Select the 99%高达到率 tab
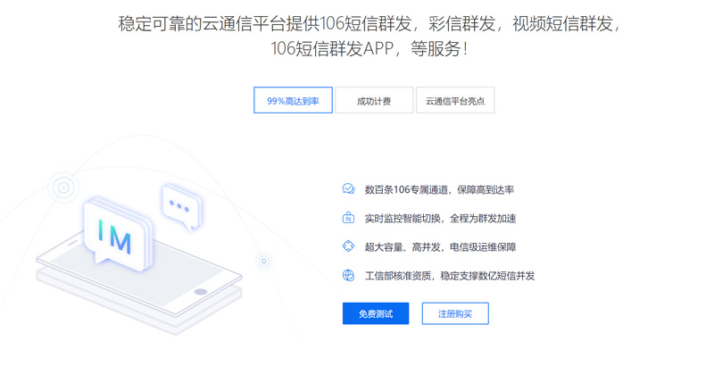This screenshot has height=375, width=714. click(x=293, y=100)
